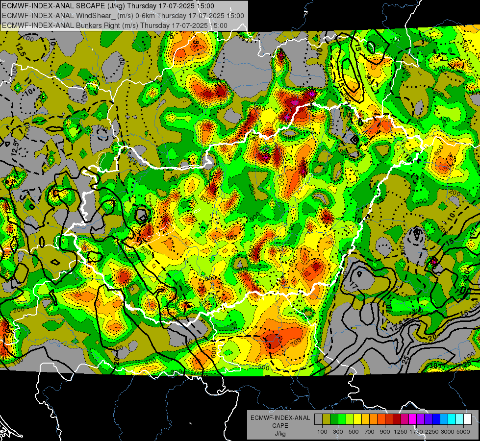This screenshot has width=480, height=441.
Task: Click the olive swatch in the CAPE legend
Action: (327, 419)
